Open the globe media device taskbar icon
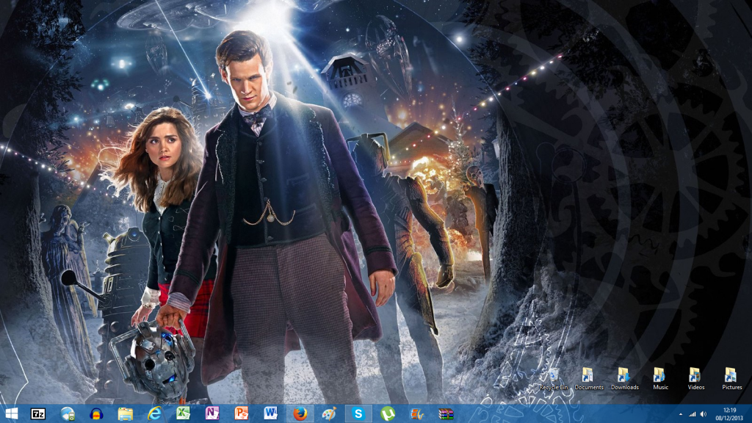752x423 pixels. [x=68, y=413]
